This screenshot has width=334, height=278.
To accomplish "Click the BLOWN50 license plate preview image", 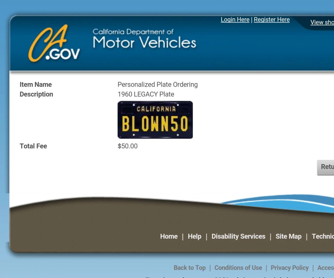I will (x=155, y=120).
